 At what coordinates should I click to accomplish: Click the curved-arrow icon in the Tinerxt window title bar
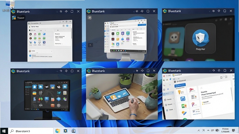tap(61, 12)
